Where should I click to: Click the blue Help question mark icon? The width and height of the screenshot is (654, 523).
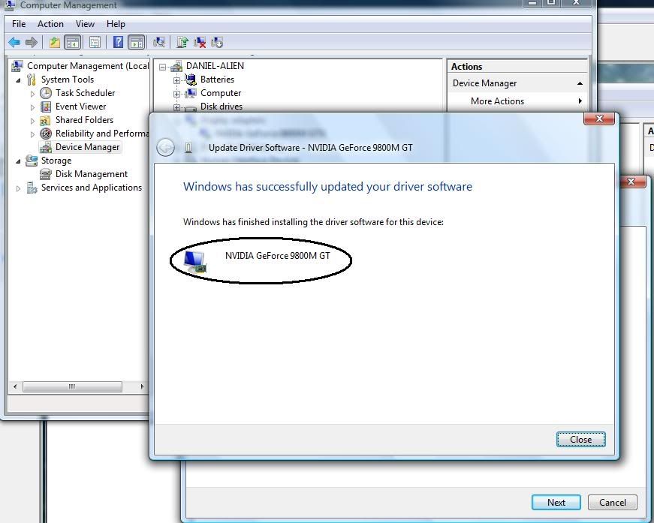[x=118, y=42]
